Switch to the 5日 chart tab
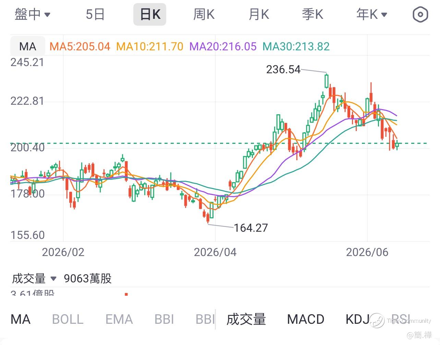Screen dimensions: 440x345 95,14
